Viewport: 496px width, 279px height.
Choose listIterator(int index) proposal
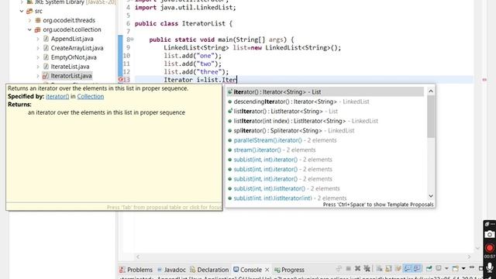pyautogui.click(x=325, y=121)
